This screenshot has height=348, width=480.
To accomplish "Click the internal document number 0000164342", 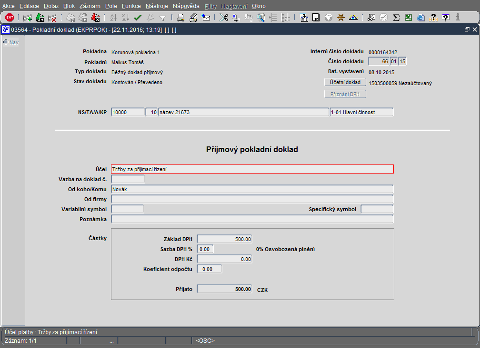I will pyautogui.click(x=383, y=52).
